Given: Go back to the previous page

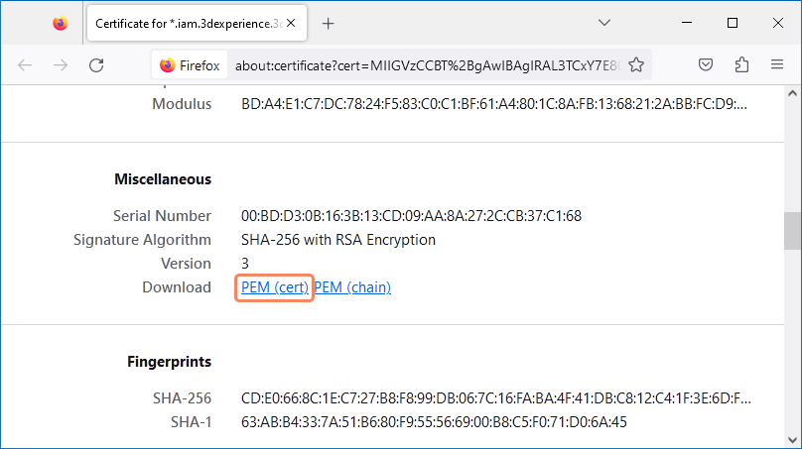Looking at the screenshot, I should (25, 65).
